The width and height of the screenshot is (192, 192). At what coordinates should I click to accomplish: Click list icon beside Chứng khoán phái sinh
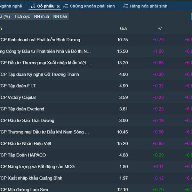tap(65, 6)
